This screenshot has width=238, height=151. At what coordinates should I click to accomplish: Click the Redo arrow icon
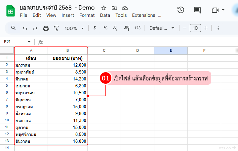[x=35, y=28]
